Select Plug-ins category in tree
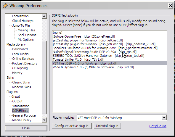Image resolution: width=175 pixels, height=137 pixels. tap(12, 92)
